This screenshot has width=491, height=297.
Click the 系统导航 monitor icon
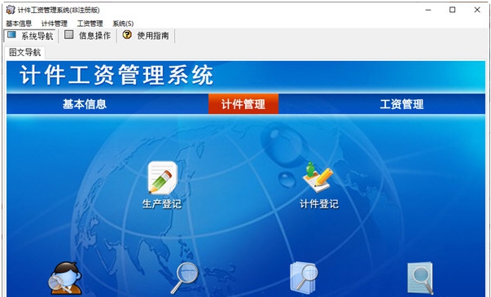(11, 35)
